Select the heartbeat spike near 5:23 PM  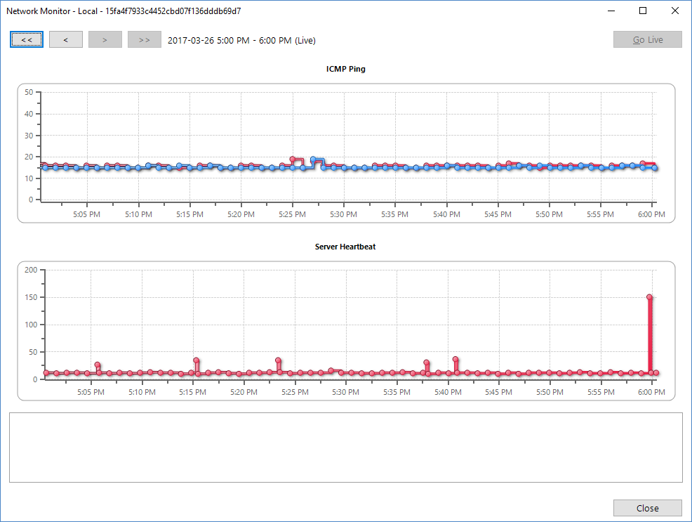click(x=278, y=360)
